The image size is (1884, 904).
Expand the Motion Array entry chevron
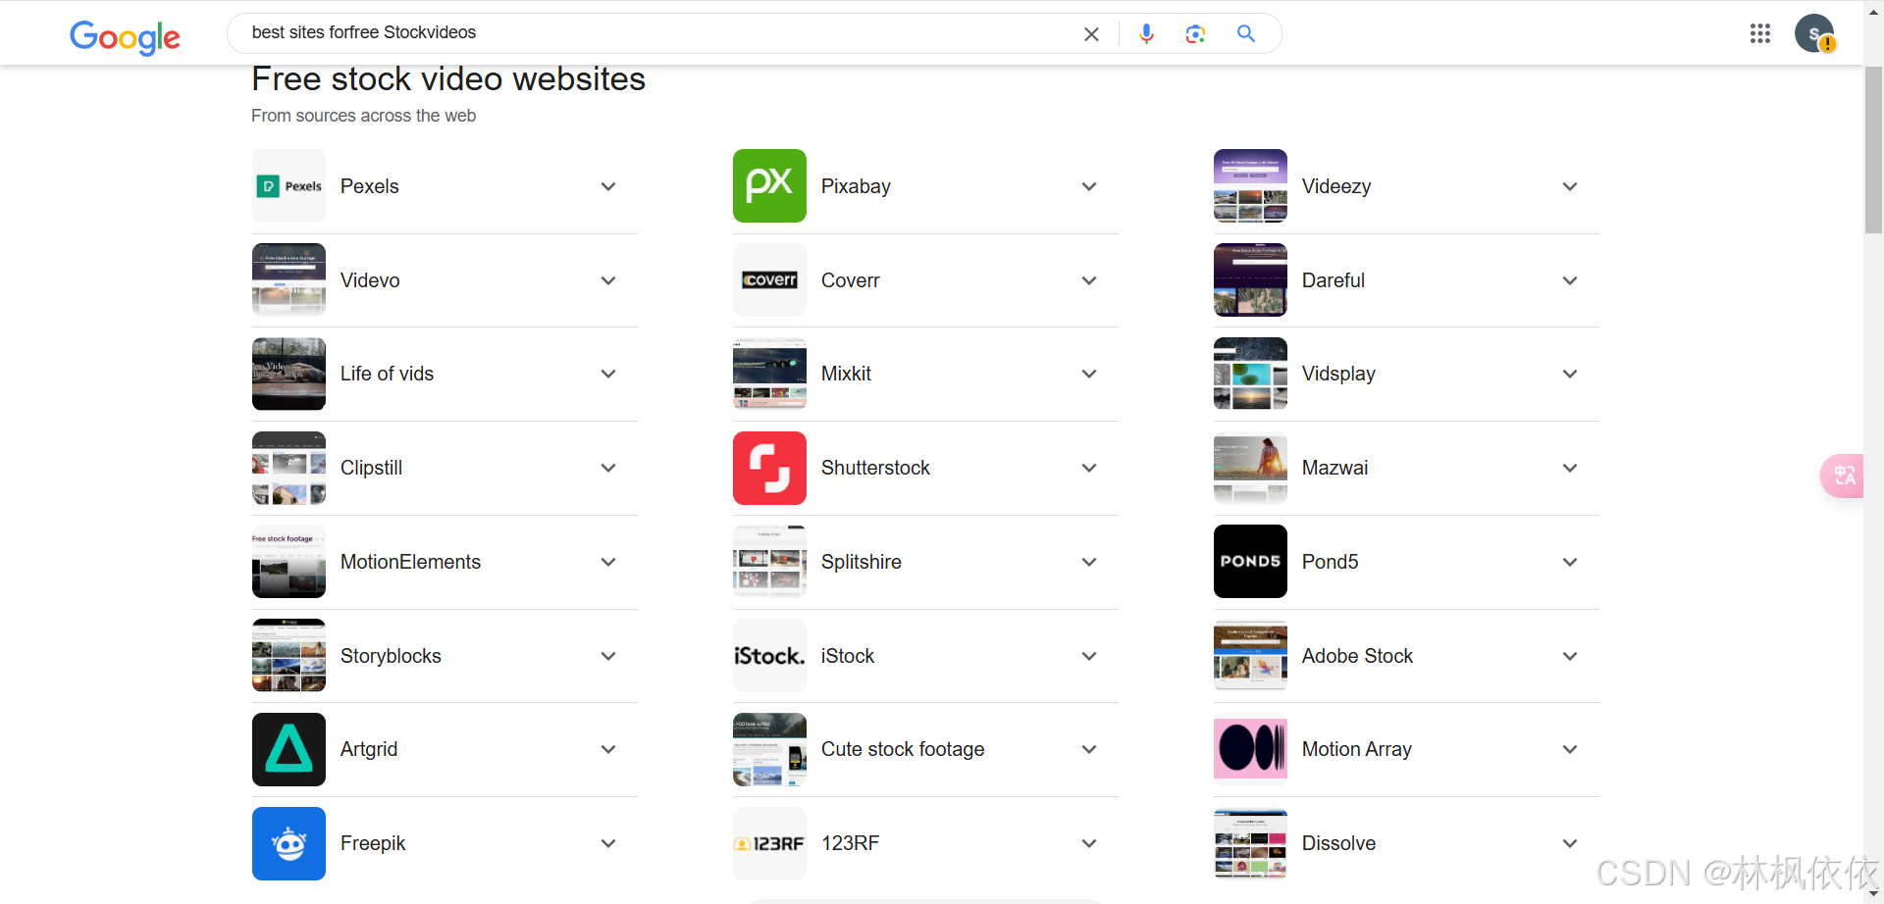click(1570, 749)
